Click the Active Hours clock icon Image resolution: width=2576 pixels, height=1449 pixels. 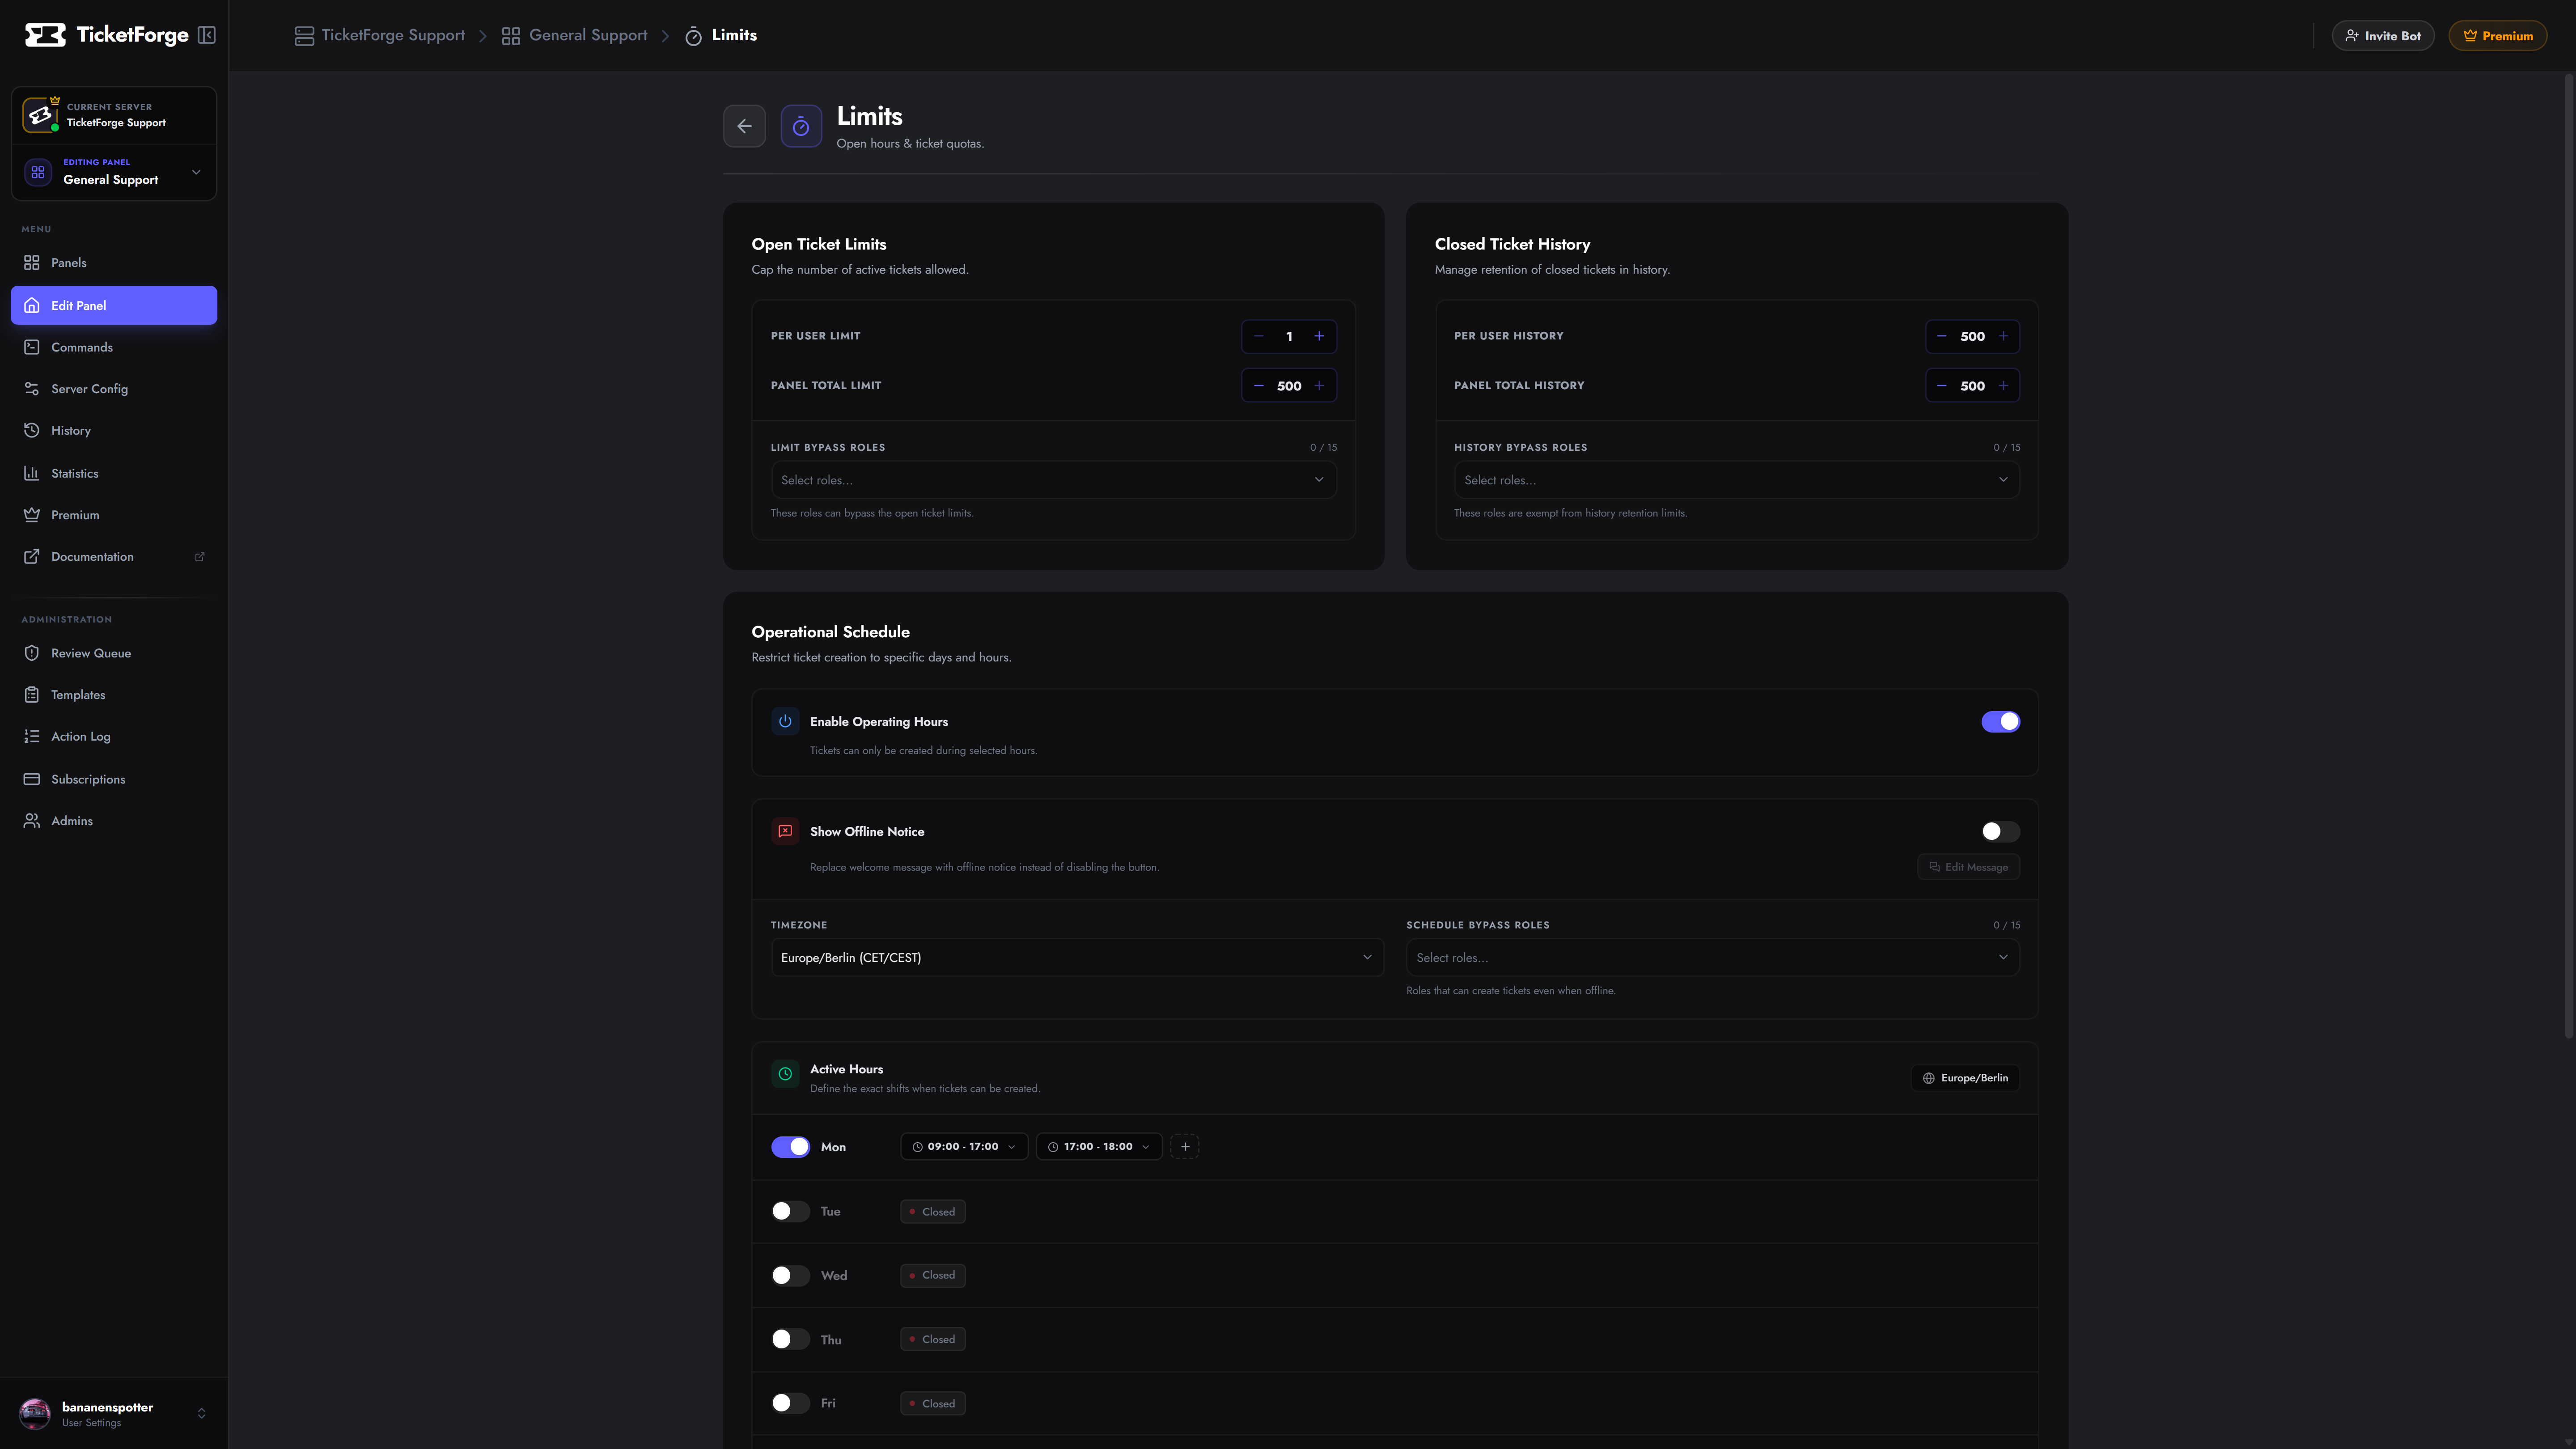coord(785,1074)
